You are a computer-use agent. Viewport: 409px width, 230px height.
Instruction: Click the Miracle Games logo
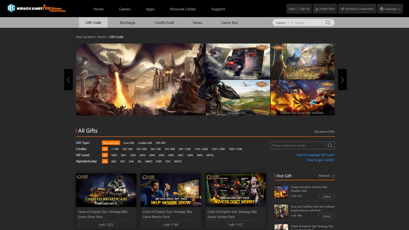[x=37, y=8]
